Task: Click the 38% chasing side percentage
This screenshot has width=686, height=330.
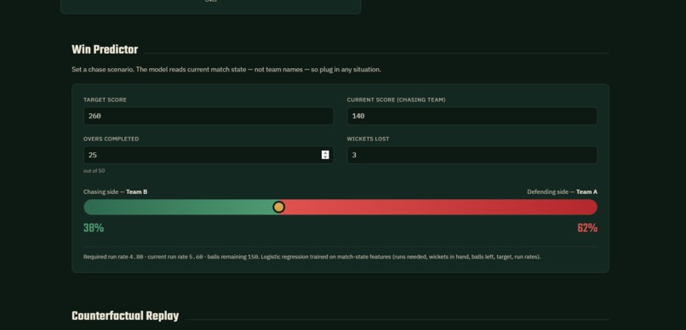Action: pos(94,228)
